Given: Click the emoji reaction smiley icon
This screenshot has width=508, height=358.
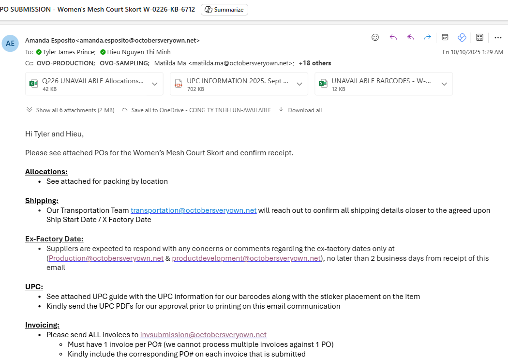Looking at the screenshot, I should [x=375, y=37].
